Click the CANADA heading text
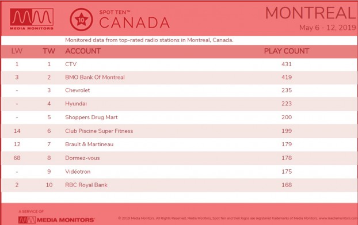The width and height of the screenshot is (358, 225). pyautogui.click(x=134, y=23)
